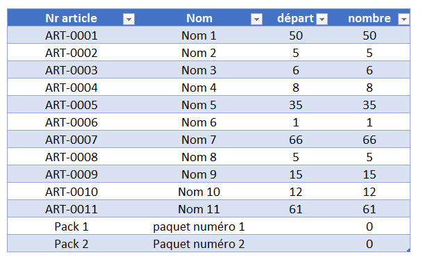Screen dimensions: 423x264
Task: Click the table resize handle corner
Action: 408,250
